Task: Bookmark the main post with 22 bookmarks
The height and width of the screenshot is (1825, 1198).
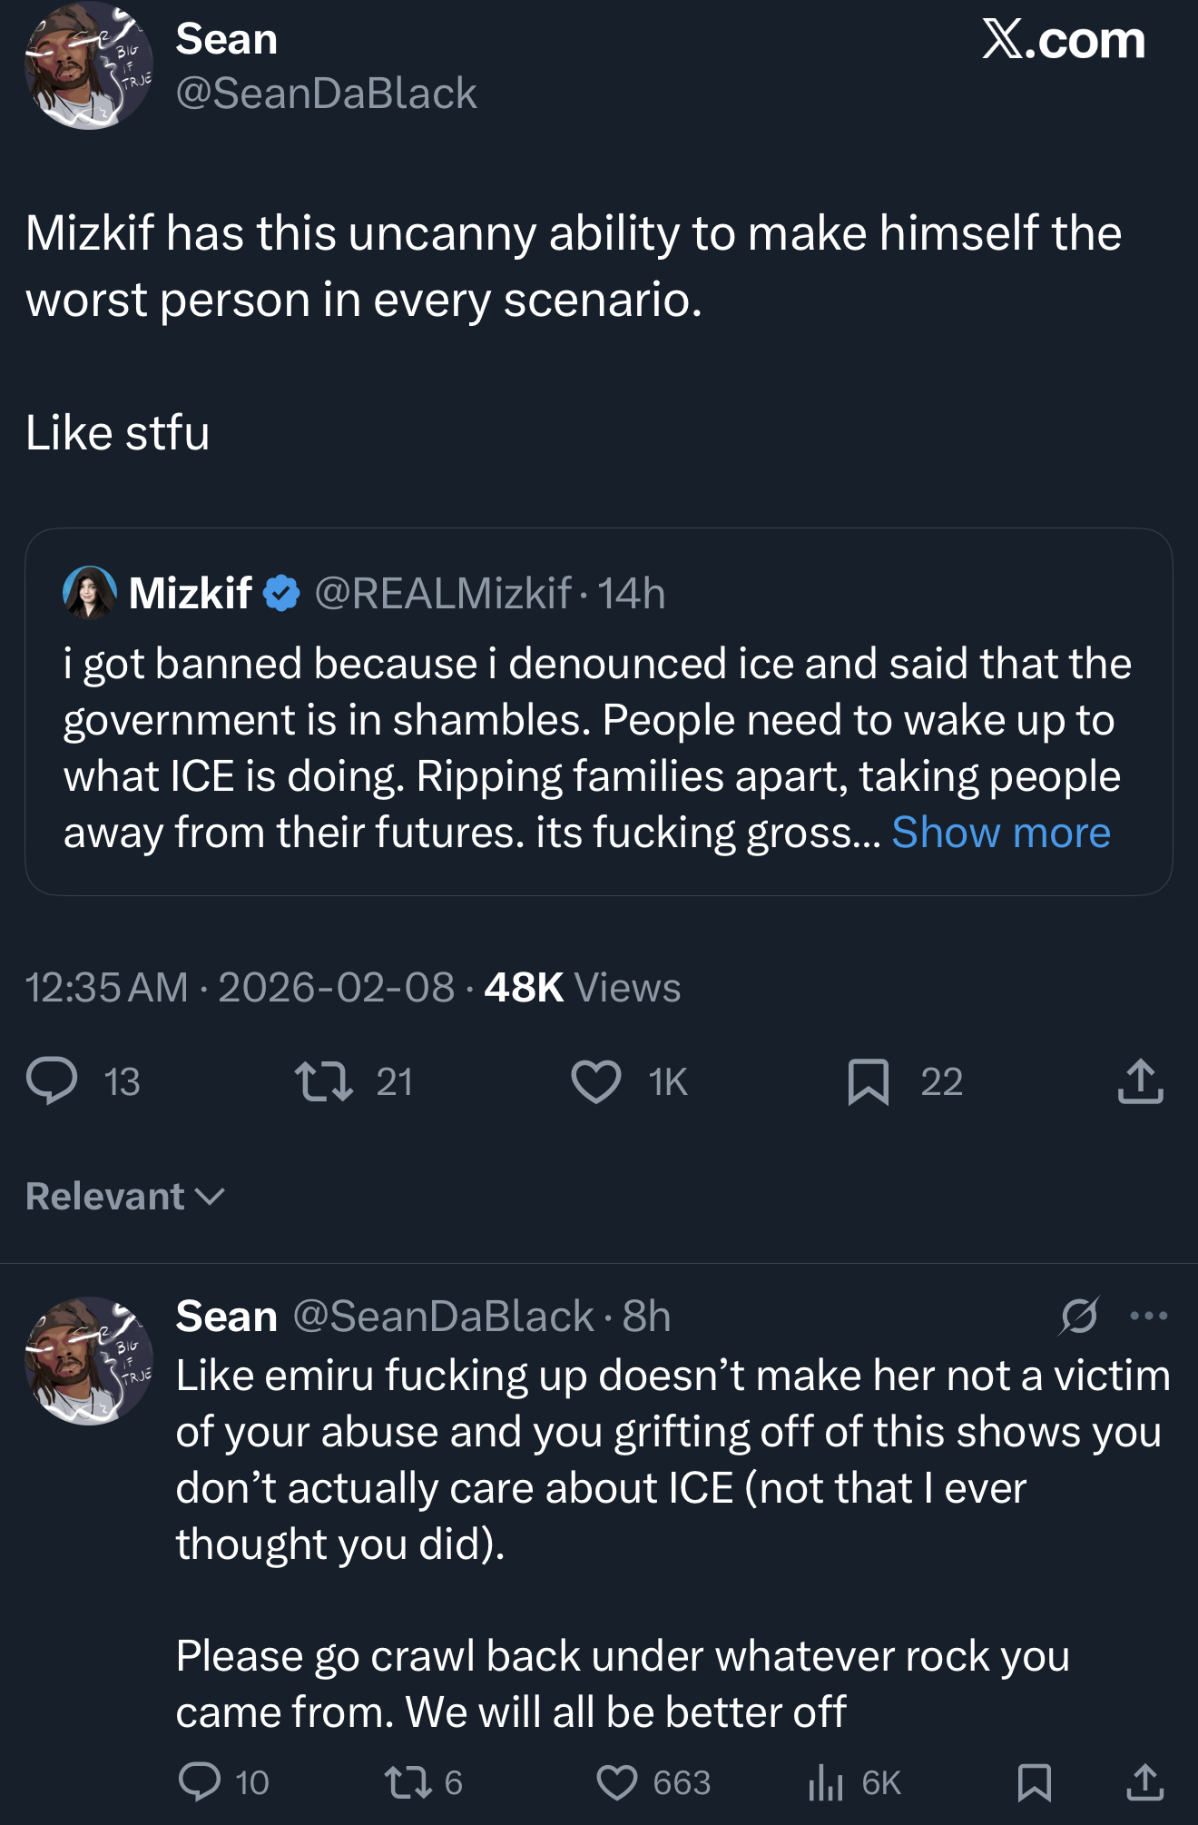Action: [x=868, y=1080]
